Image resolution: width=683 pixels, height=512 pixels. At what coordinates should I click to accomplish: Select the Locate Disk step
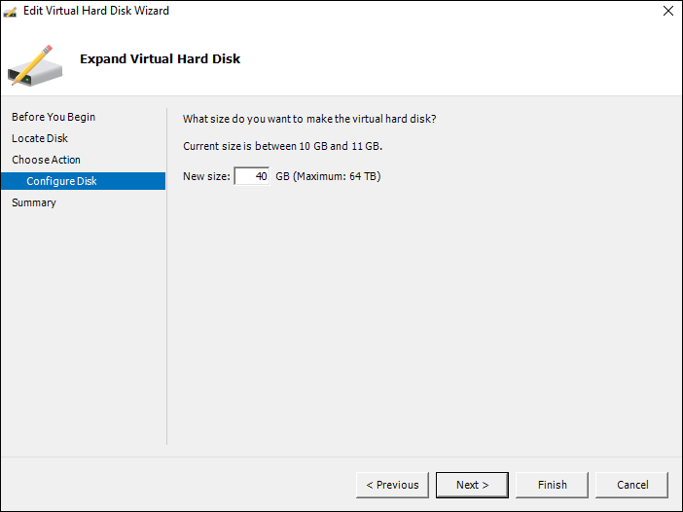coord(40,138)
